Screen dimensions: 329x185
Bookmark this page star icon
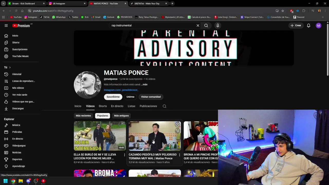pyautogui.click(x=283, y=11)
